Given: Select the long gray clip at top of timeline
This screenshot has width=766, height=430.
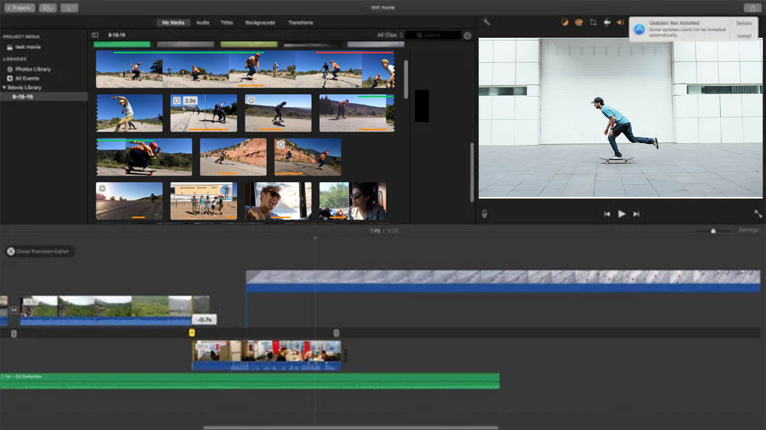Looking at the screenshot, I should (503, 281).
